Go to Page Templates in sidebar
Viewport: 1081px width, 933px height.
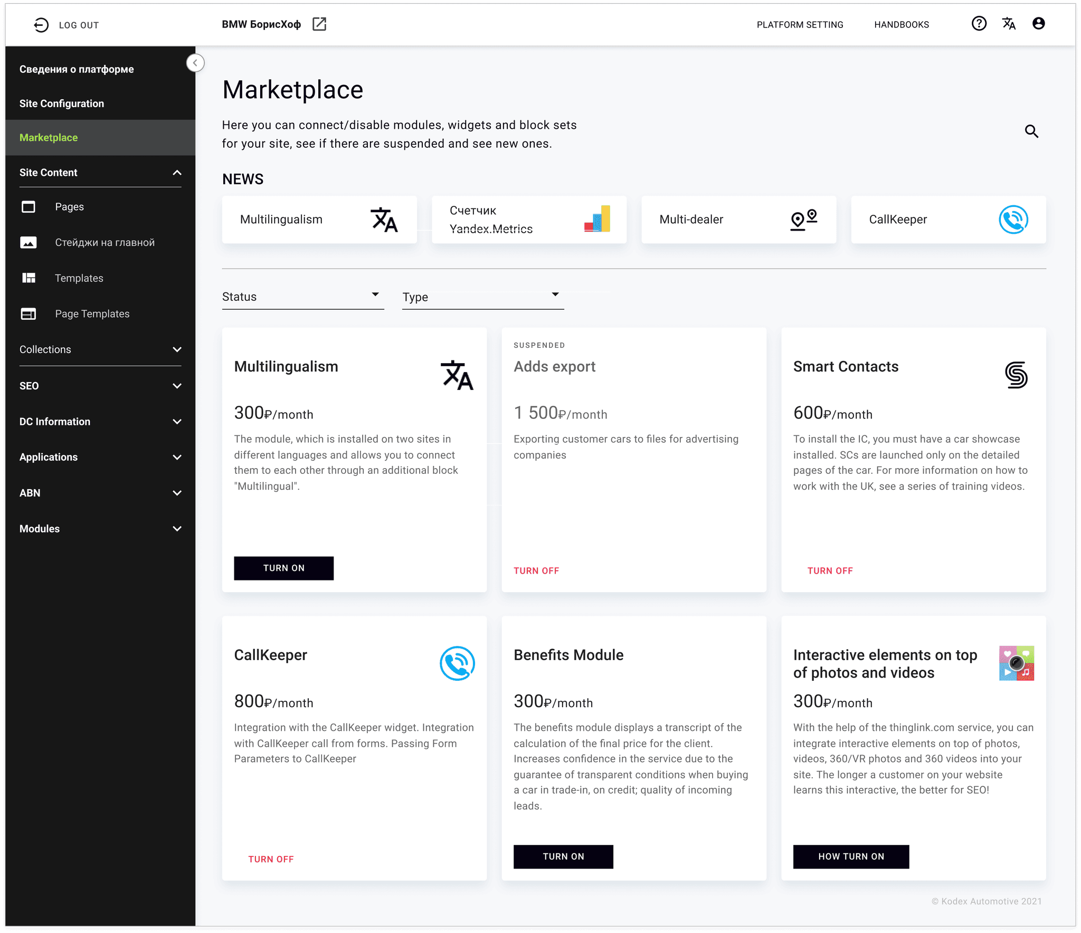(x=92, y=314)
